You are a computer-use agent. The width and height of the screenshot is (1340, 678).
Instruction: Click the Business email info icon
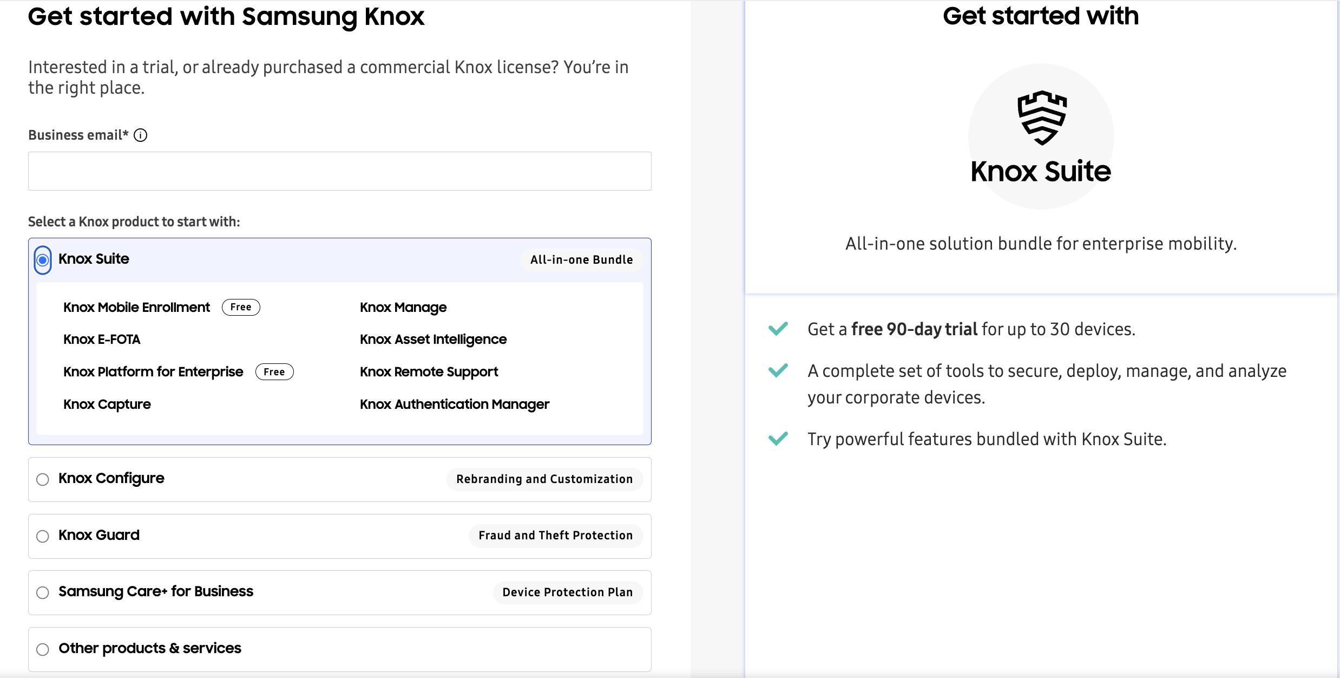click(140, 135)
